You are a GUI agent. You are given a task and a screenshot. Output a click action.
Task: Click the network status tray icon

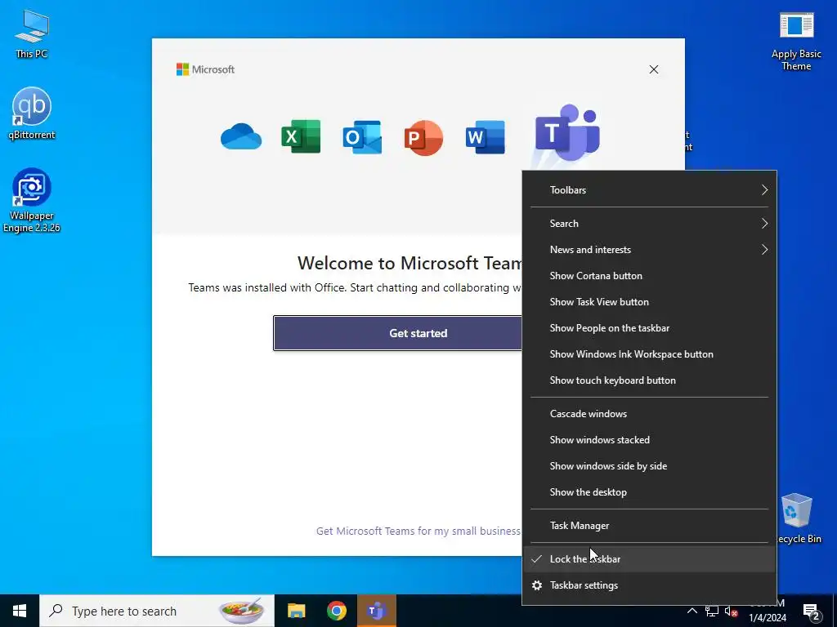coord(712,611)
